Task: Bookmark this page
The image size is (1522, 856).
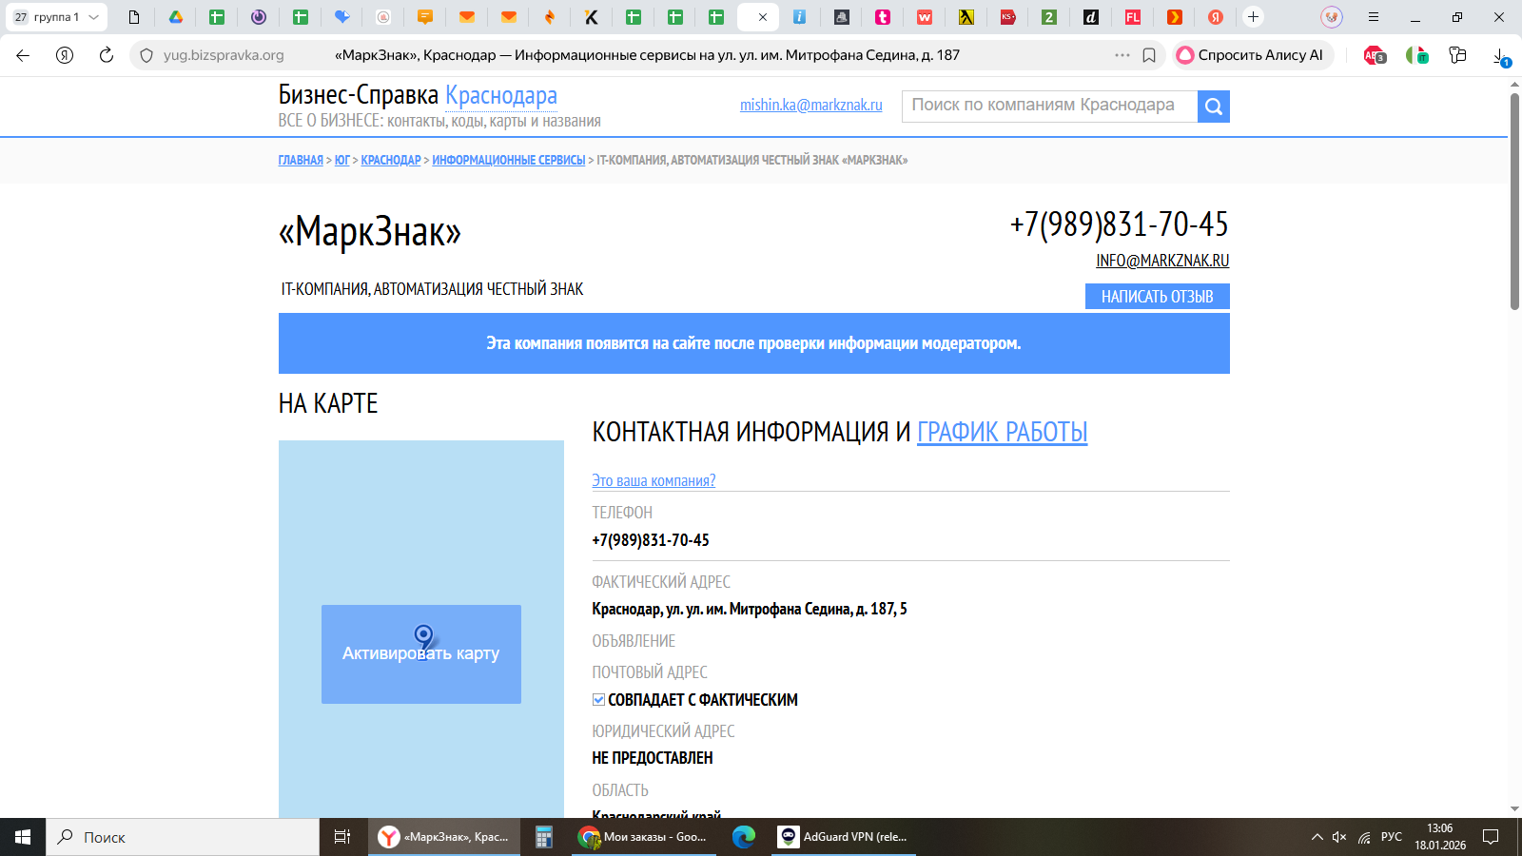Action: pos(1149,55)
